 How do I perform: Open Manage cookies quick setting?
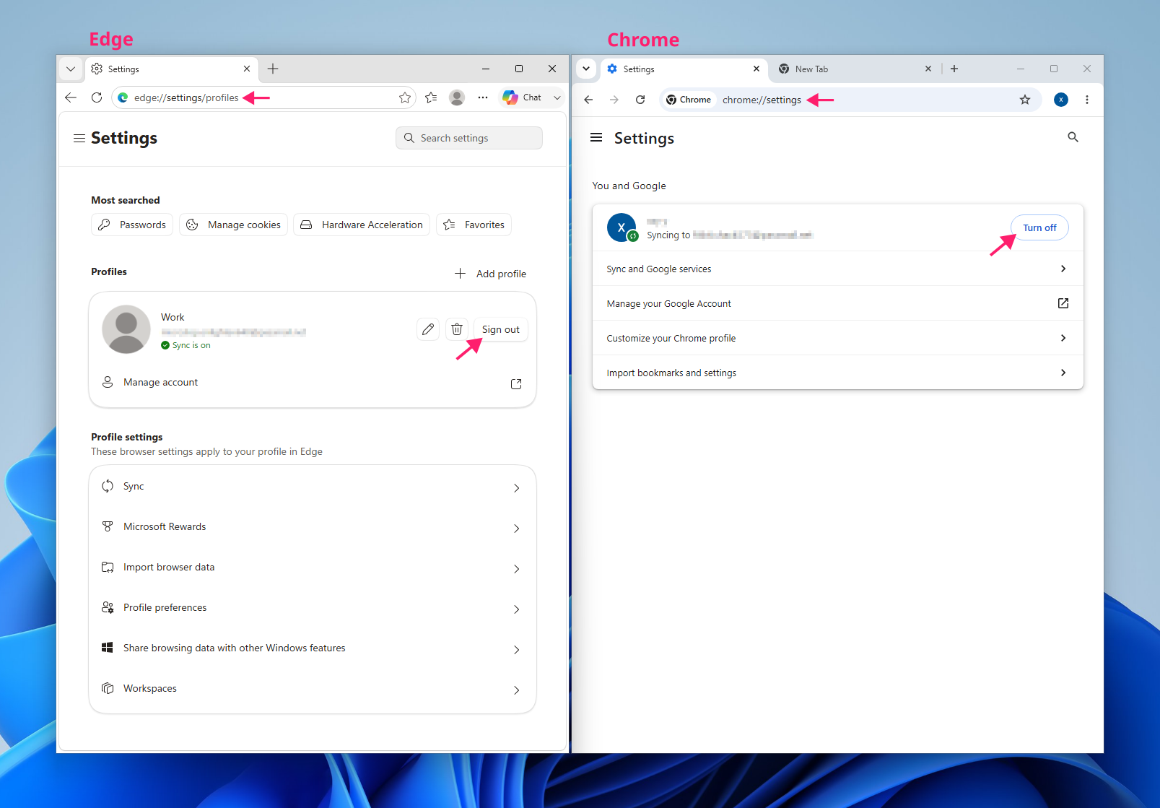pyautogui.click(x=234, y=225)
